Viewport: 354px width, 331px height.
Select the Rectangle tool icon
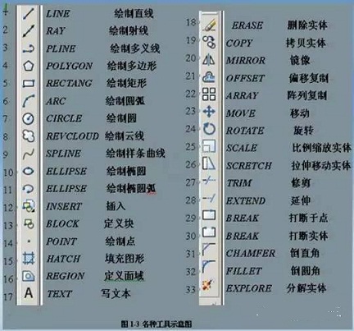click(29, 83)
